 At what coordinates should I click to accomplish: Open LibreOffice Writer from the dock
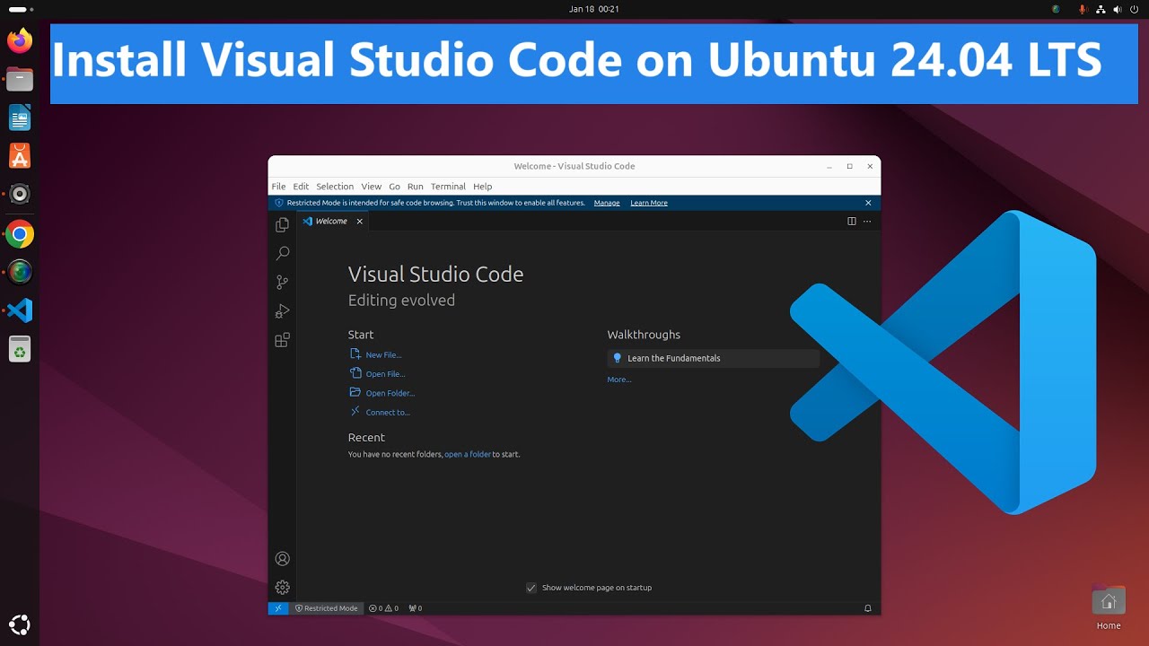pos(20,118)
